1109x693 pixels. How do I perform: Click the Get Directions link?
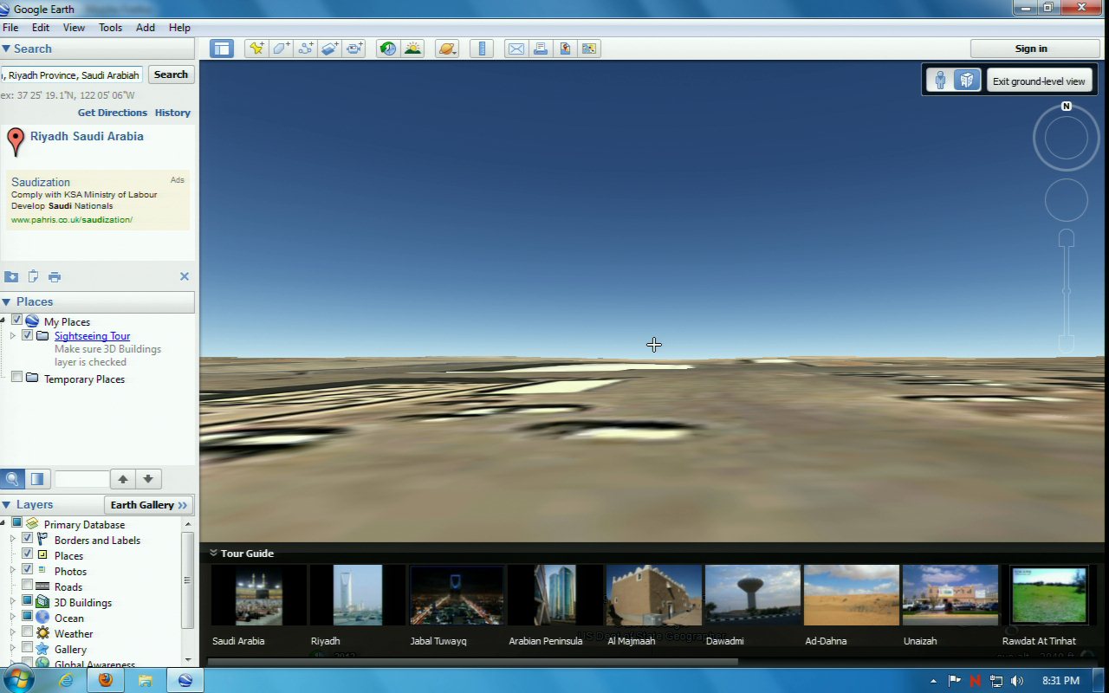[112, 113]
